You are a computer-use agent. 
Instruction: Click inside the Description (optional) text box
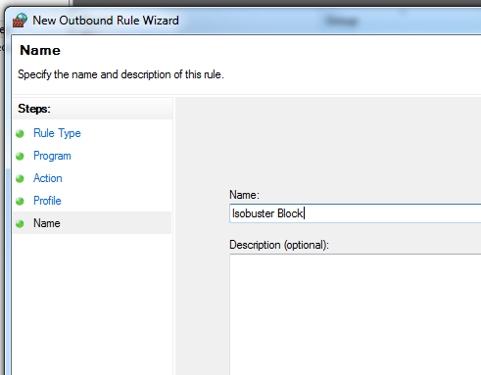356,314
